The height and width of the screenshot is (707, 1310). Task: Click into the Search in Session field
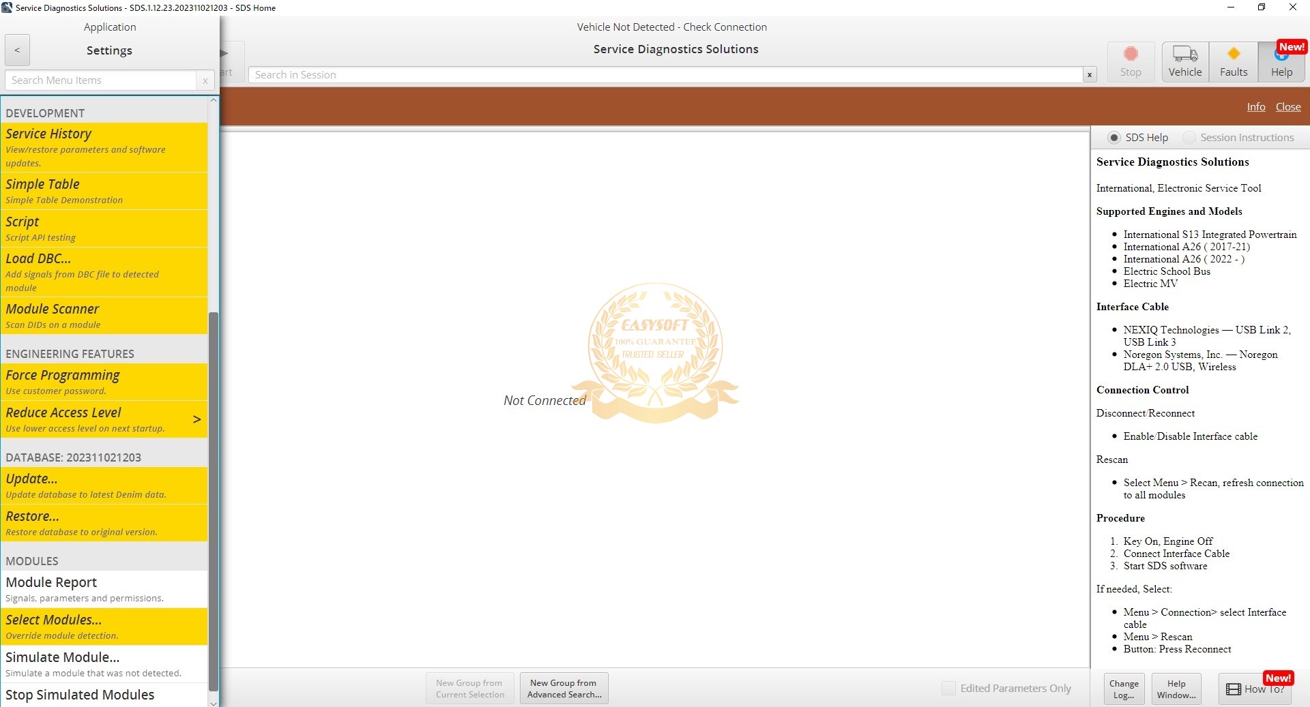665,75
